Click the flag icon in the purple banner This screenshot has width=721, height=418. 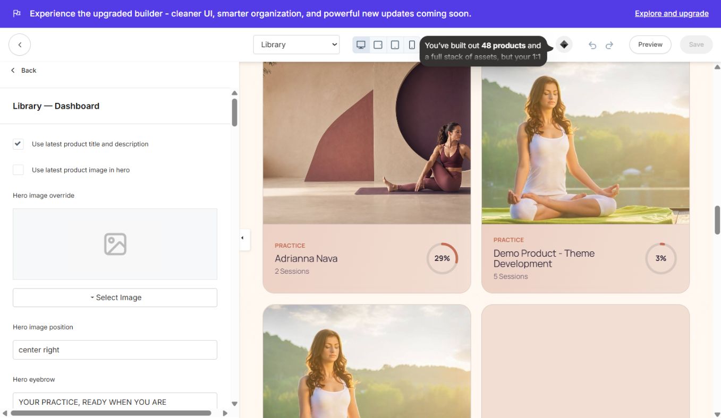click(x=17, y=14)
